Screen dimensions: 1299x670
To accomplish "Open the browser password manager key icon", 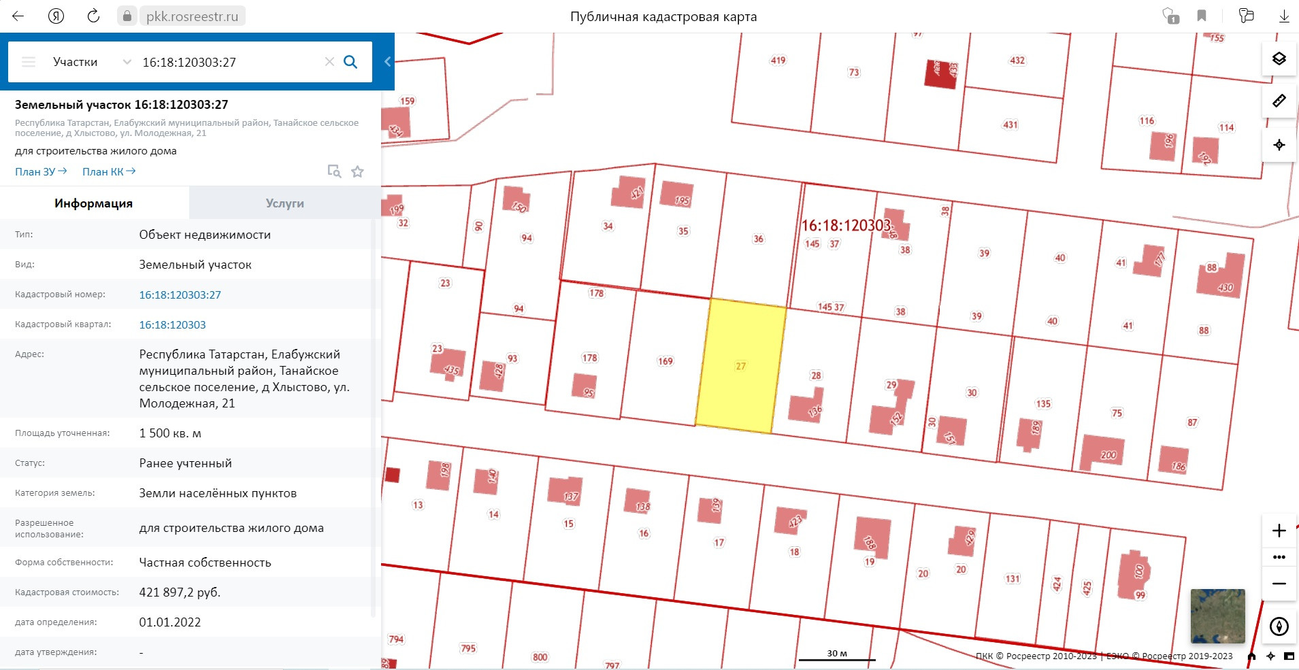I will [1246, 16].
